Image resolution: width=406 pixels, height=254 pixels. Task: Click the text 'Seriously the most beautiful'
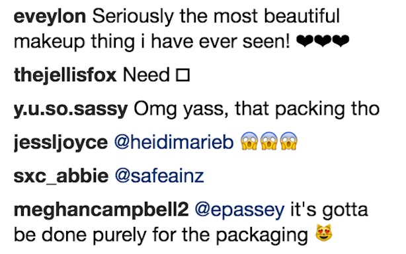(x=216, y=16)
